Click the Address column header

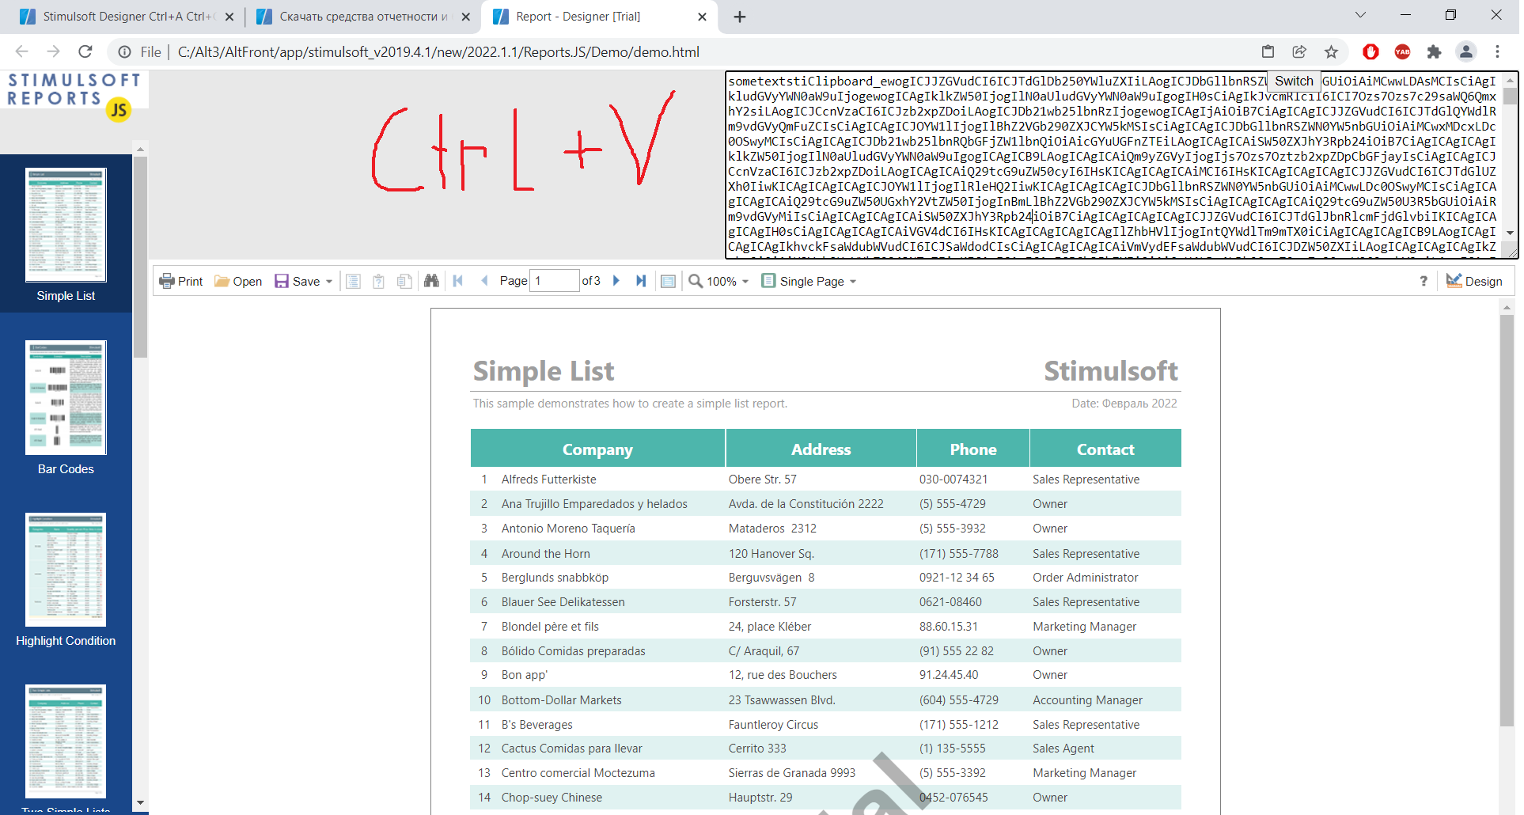(821, 449)
